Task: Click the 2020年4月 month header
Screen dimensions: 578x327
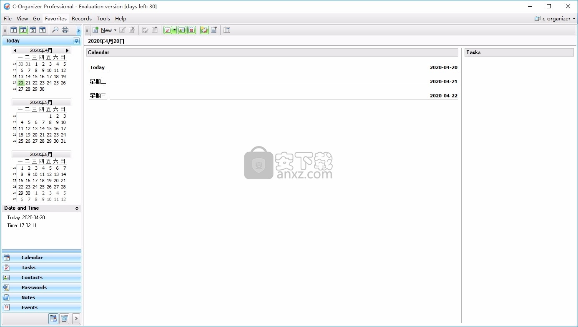Action: coord(41,50)
